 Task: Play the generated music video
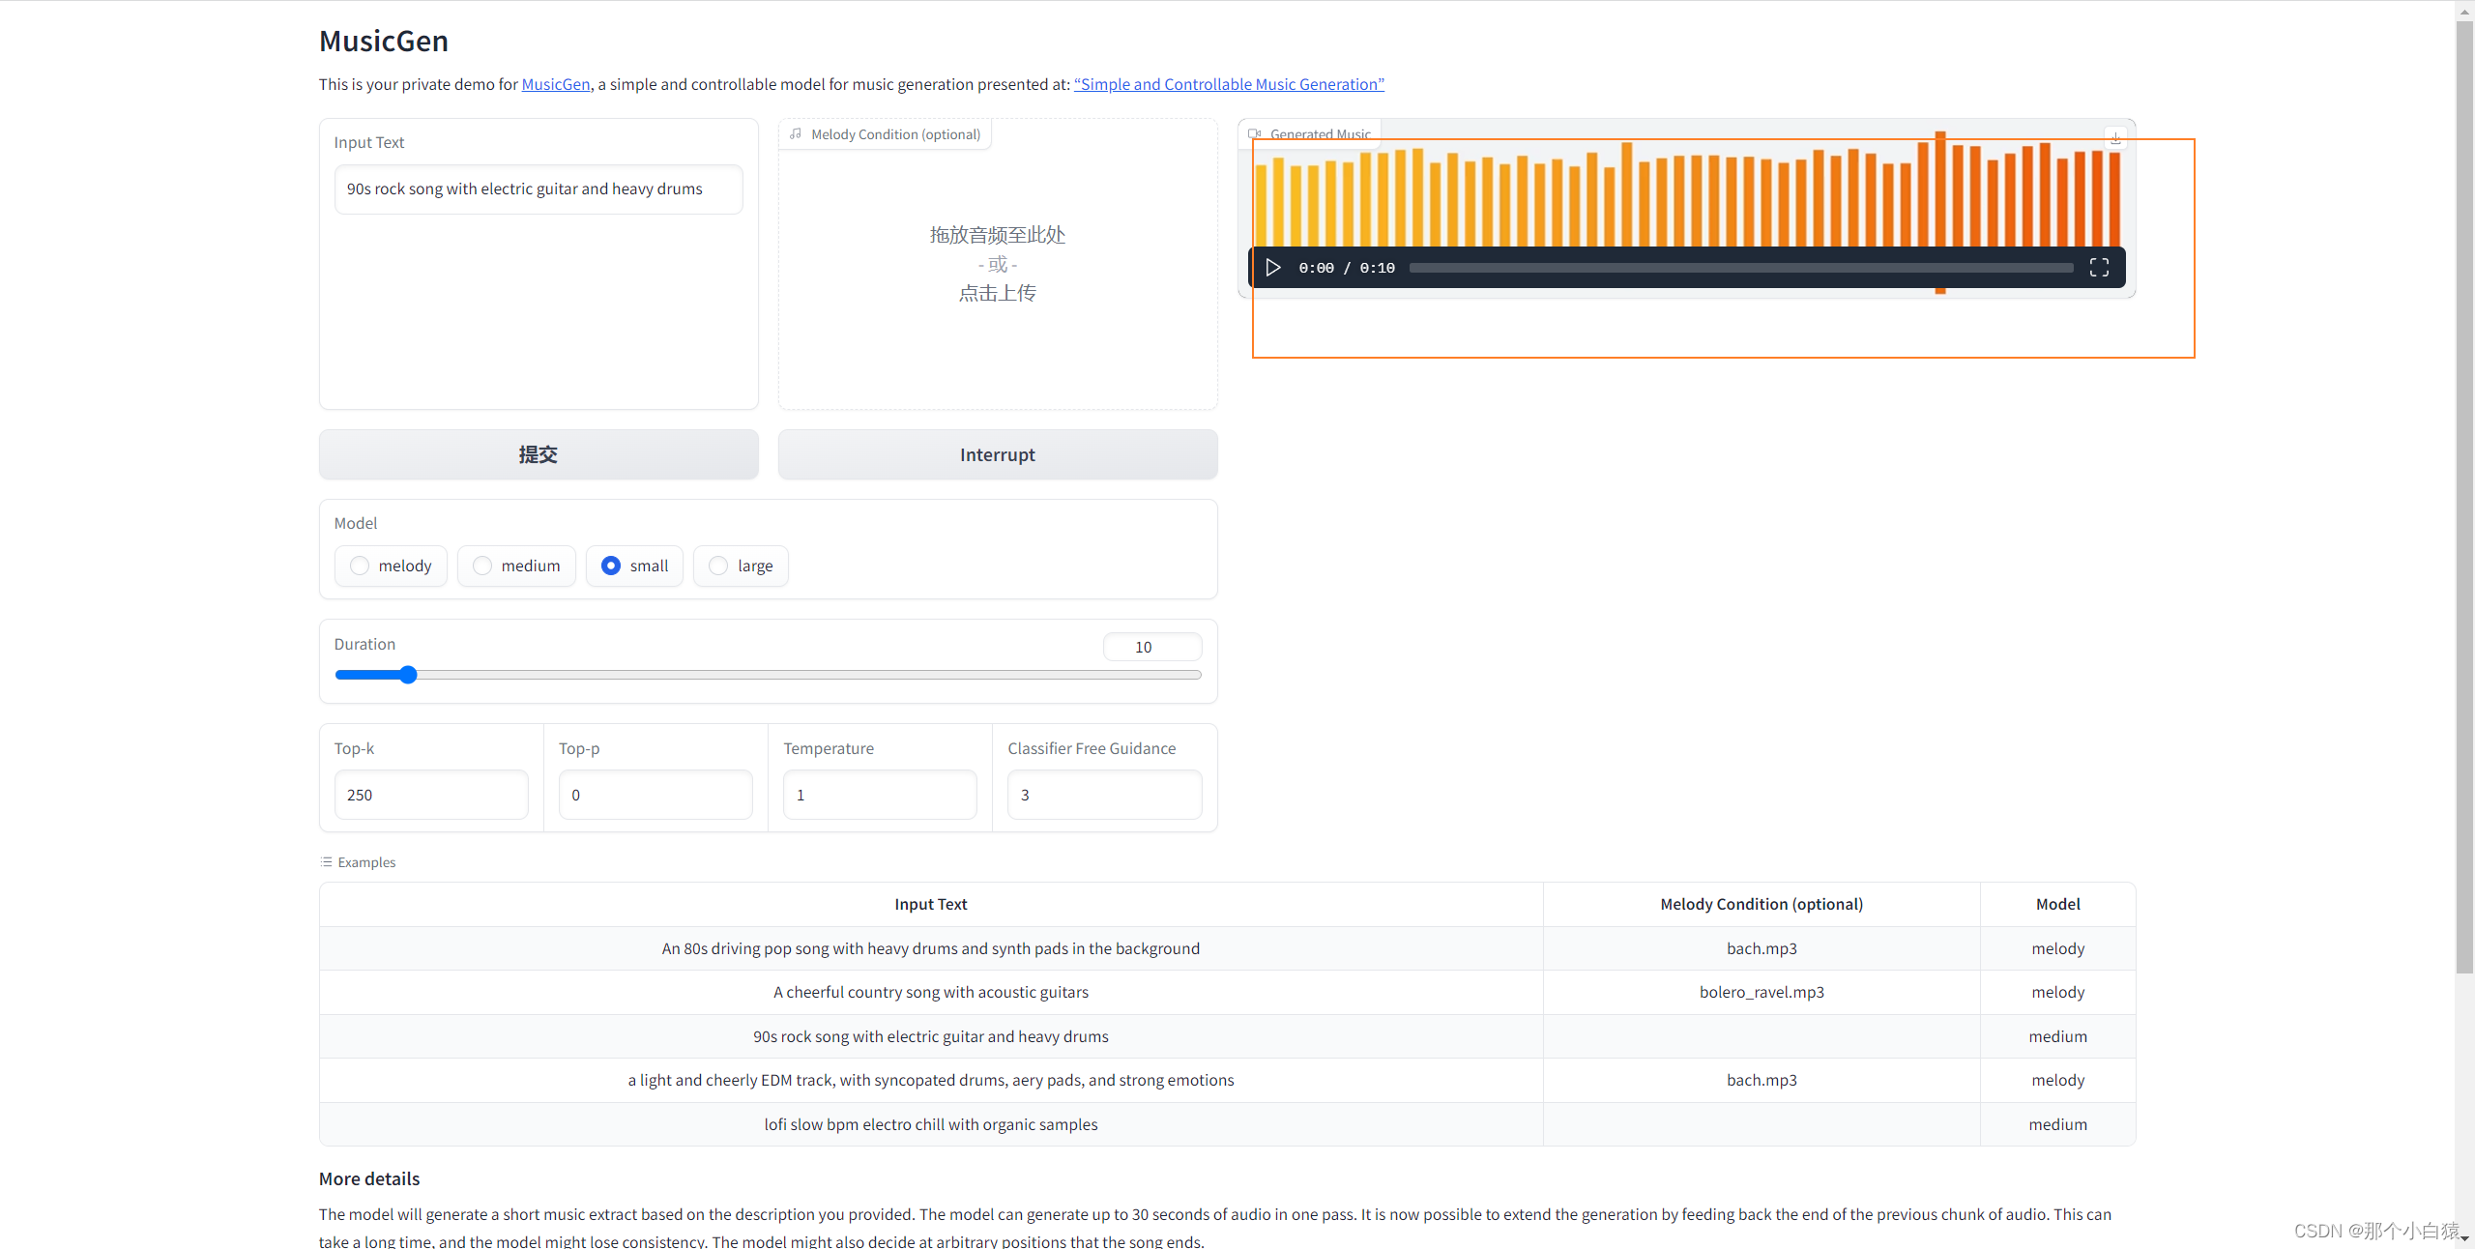[x=1273, y=268]
